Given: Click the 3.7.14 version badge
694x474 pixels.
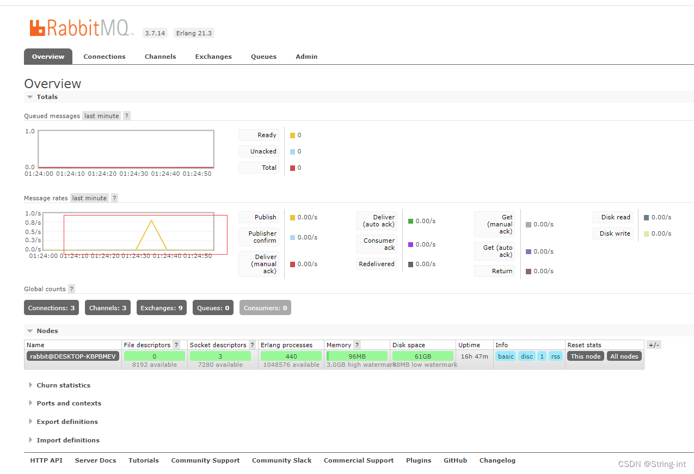Looking at the screenshot, I should 155,33.
